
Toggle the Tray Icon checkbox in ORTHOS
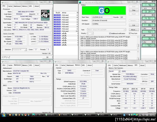point(130,33)
